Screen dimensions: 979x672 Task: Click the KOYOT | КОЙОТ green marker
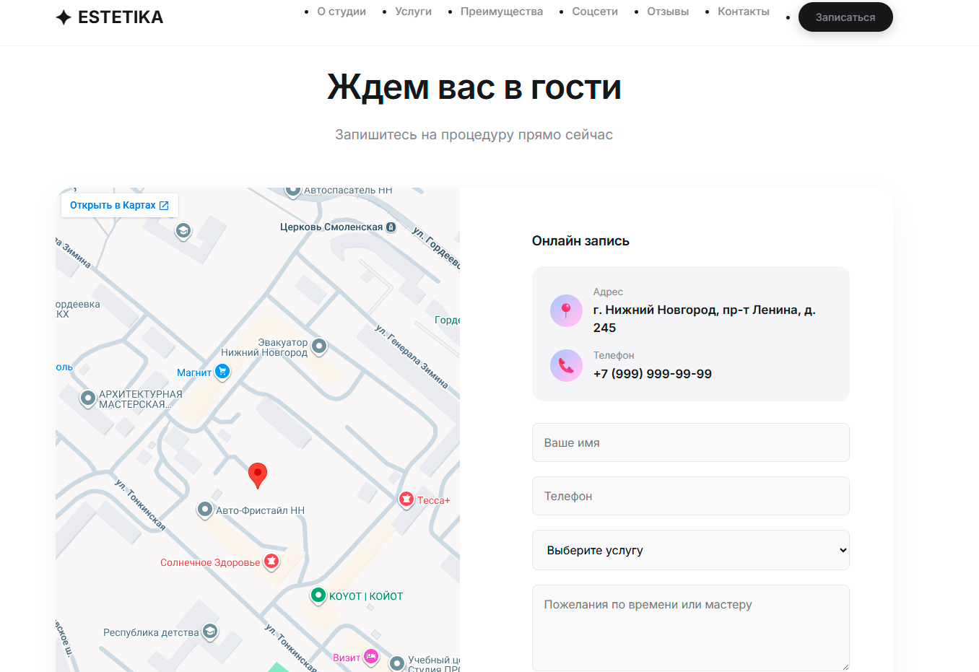click(318, 595)
